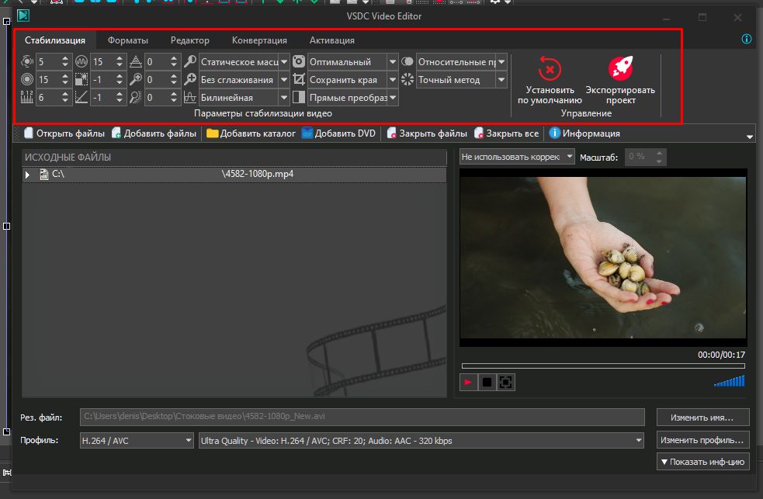
Task: Select the 4582-1080p.mp4 source file text
Action: coord(258,174)
